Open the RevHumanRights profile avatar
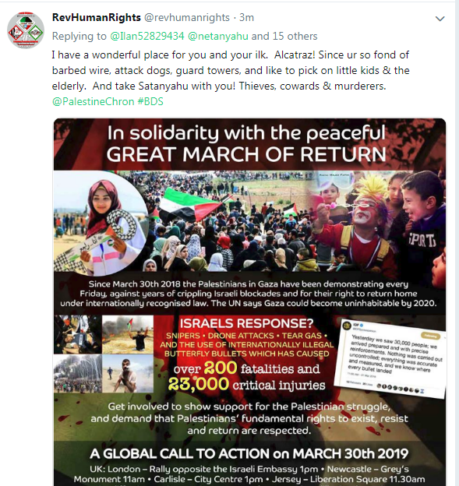 (26, 30)
